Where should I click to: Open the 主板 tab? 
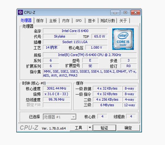coord(53,21)
